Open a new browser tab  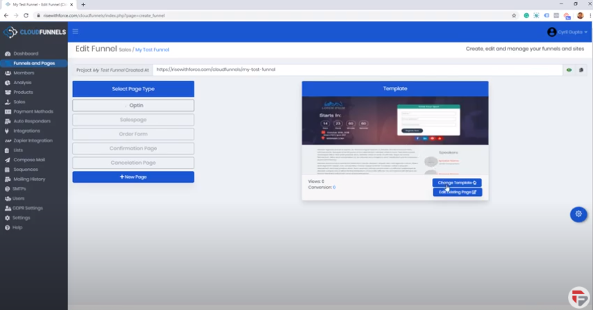tap(83, 4)
